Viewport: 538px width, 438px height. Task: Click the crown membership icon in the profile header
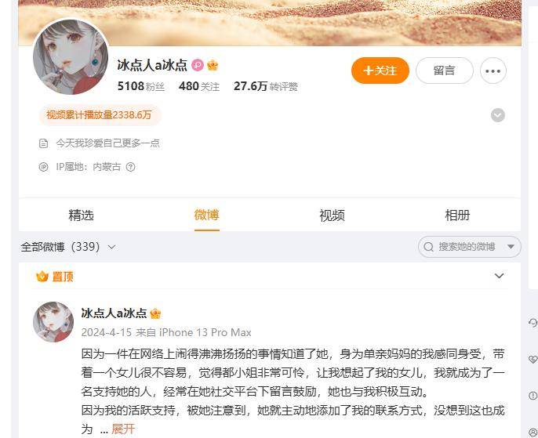pyautogui.click(x=213, y=65)
